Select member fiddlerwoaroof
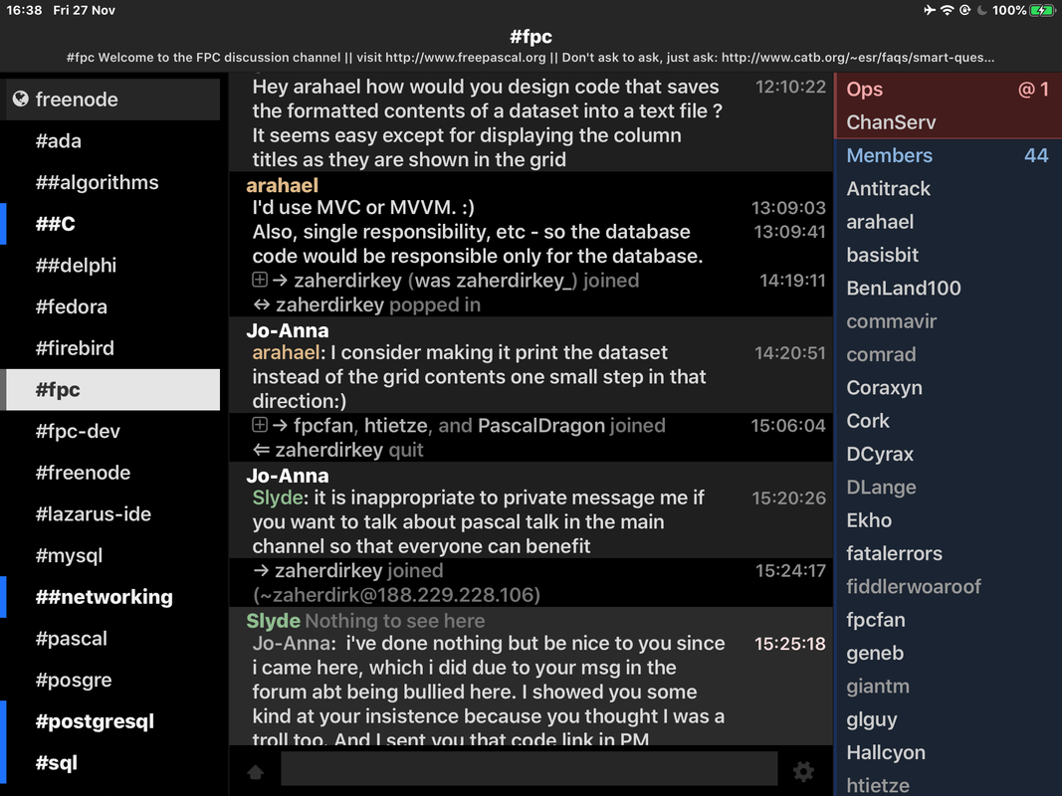The width and height of the screenshot is (1062, 796). click(x=949, y=587)
